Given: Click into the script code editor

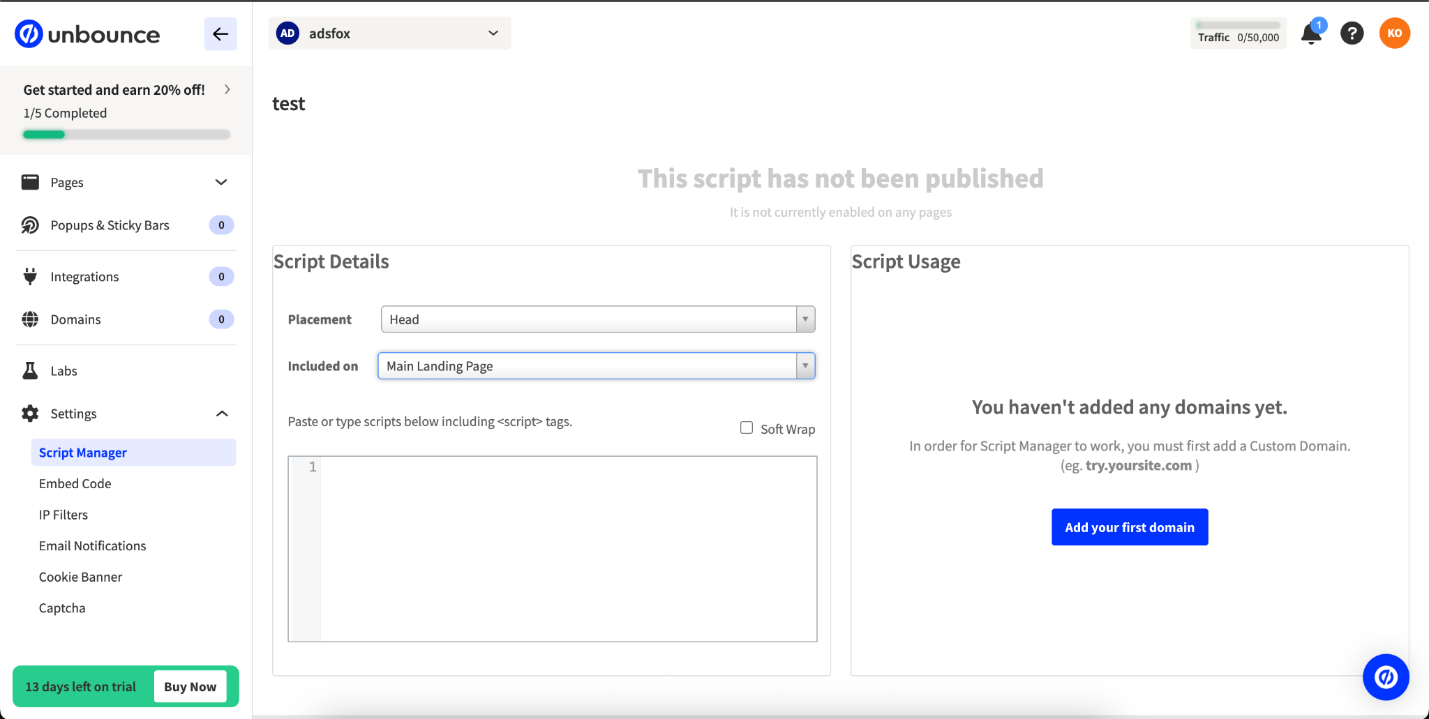Looking at the screenshot, I should pos(568,549).
